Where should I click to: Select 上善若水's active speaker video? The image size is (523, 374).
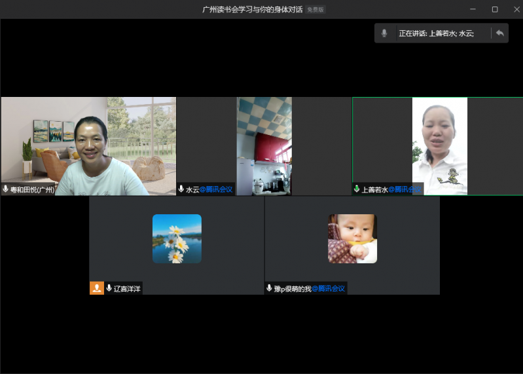click(x=439, y=145)
